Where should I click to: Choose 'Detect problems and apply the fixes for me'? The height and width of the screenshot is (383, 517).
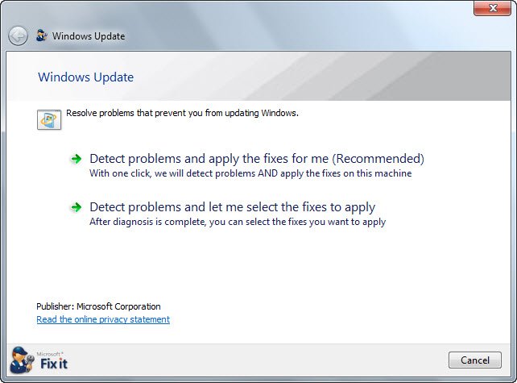[257, 159]
